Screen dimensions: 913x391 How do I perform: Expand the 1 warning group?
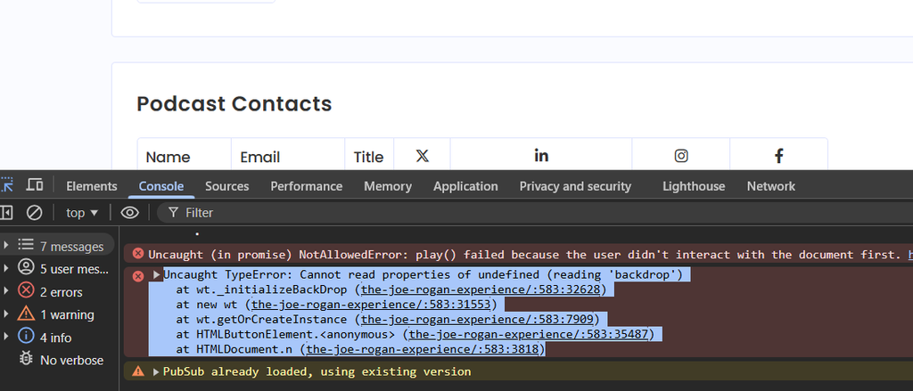pos(6,314)
